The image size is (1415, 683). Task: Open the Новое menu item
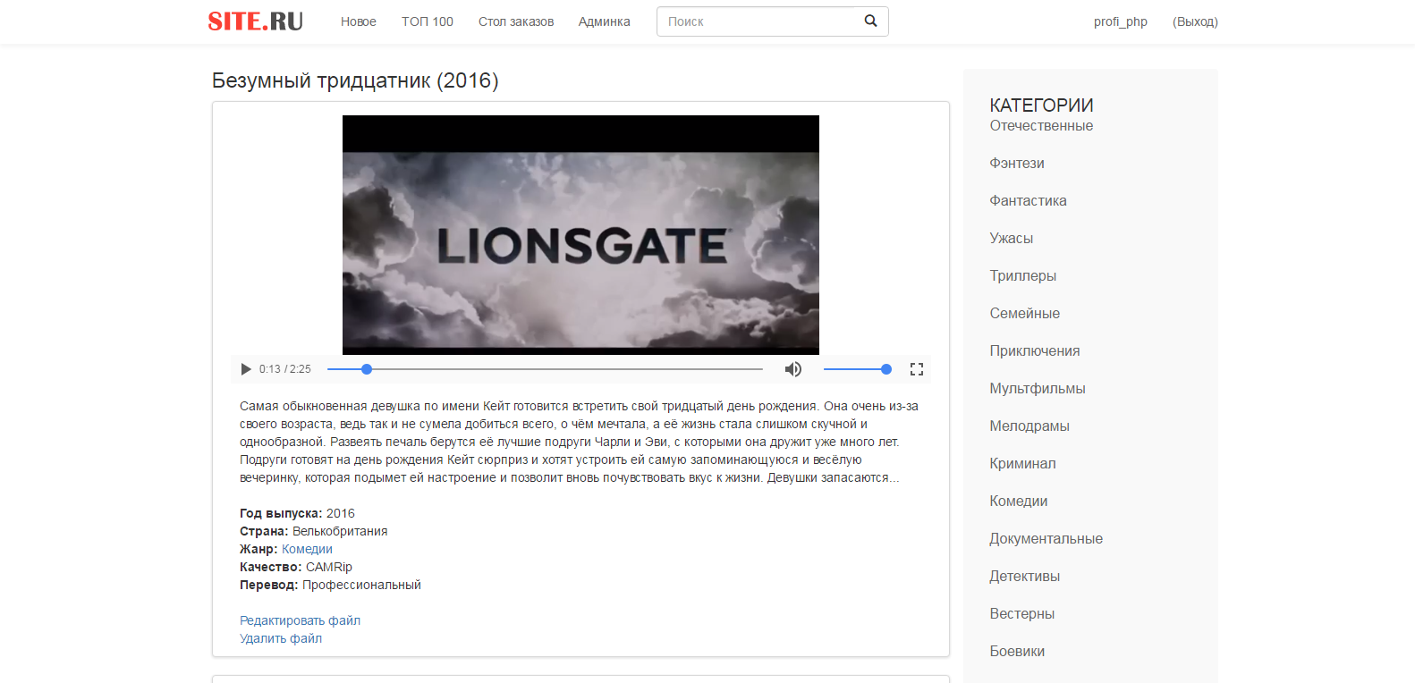359,21
